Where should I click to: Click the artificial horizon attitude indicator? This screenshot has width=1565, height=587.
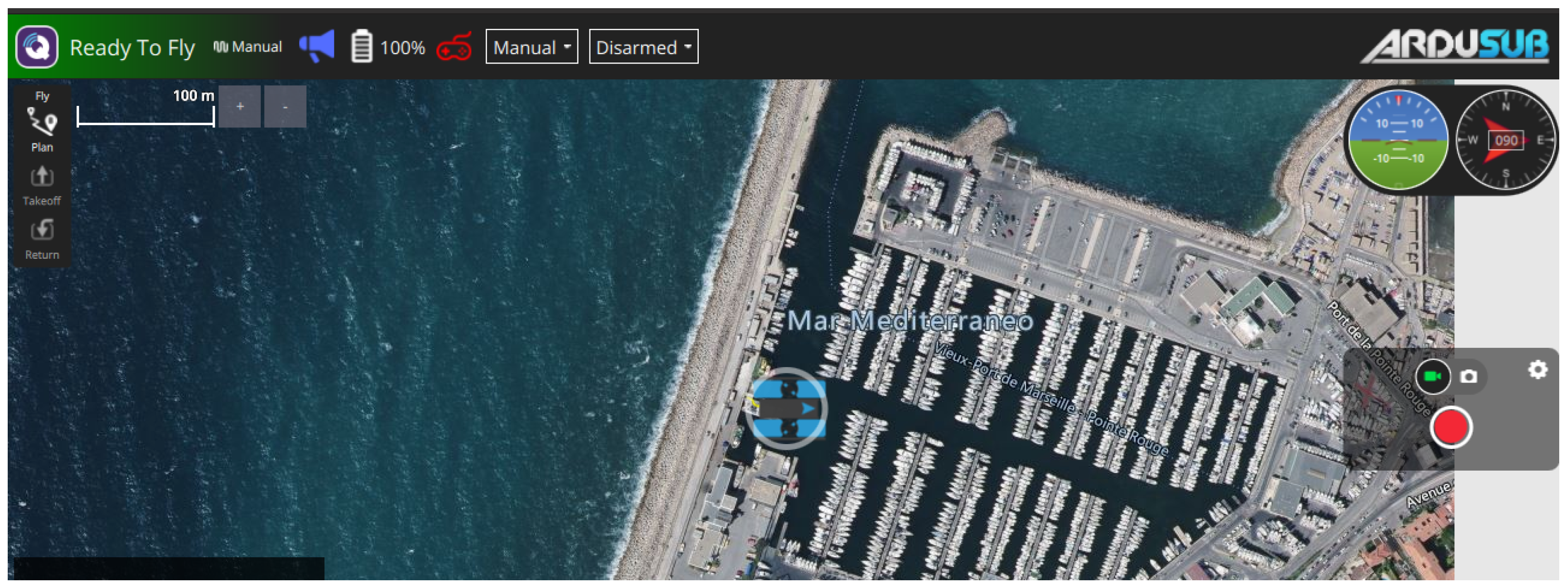1398,140
